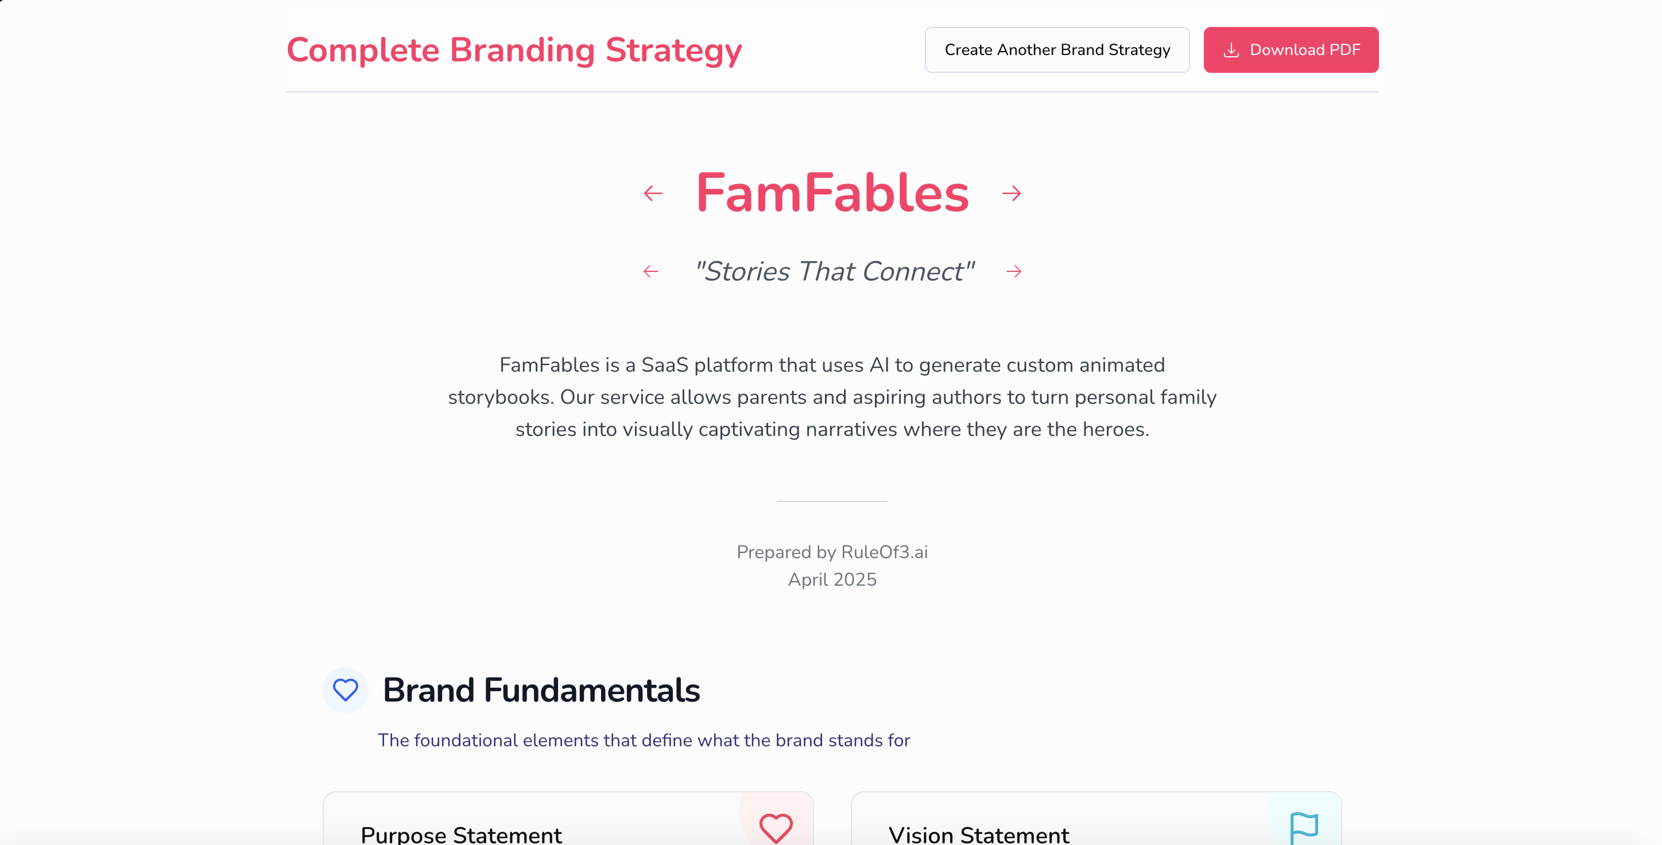This screenshot has width=1662, height=845.
Task: Select the FamFables brand name heading
Action: pos(832,193)
